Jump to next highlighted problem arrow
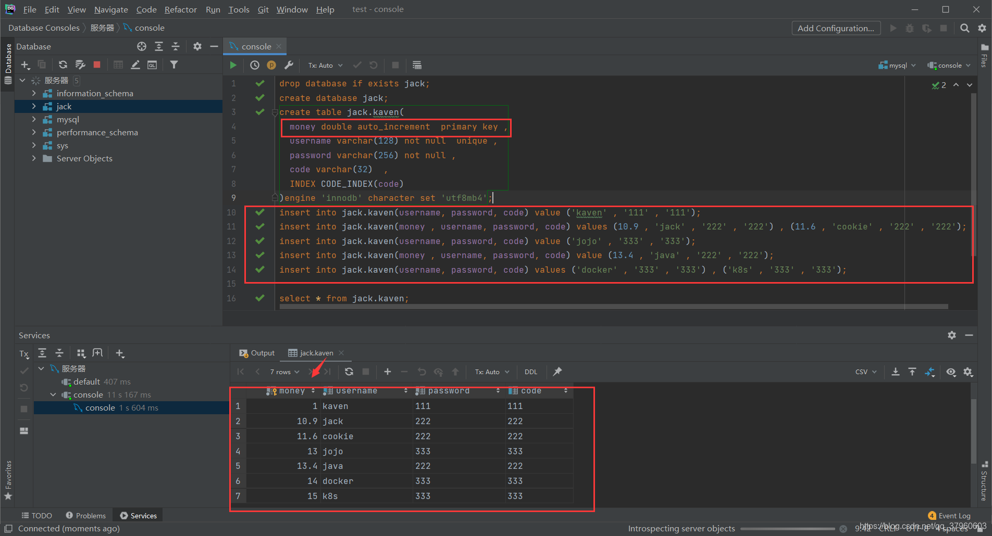 (x=969, y=85)
